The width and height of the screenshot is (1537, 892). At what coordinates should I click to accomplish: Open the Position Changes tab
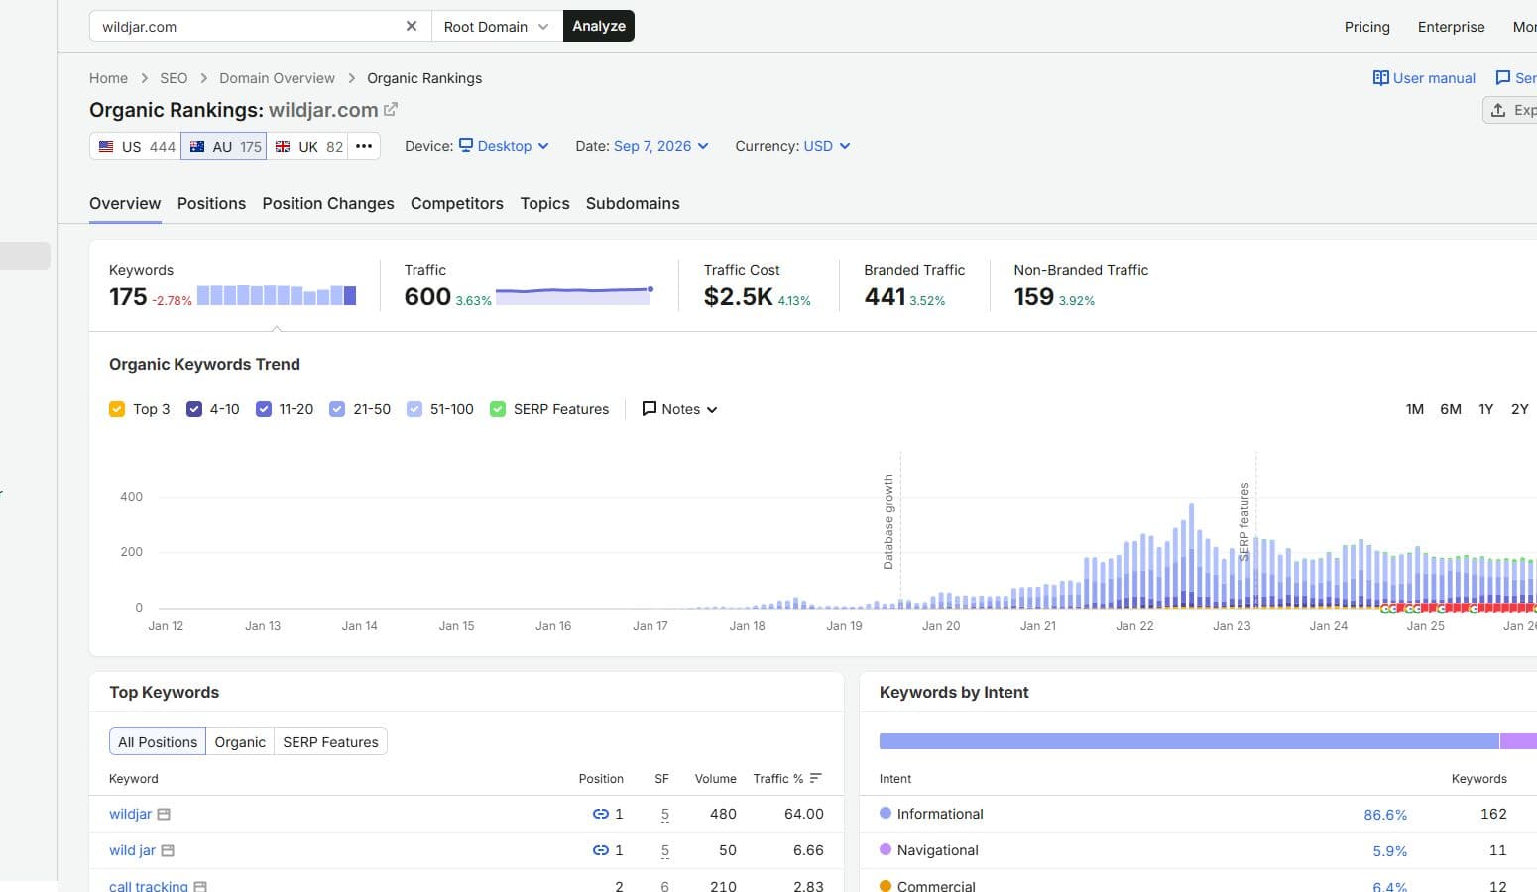pos(328,203)
